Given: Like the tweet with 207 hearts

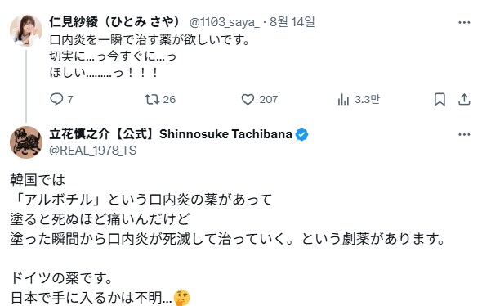Looking at the screenshot, I should (248, 100).
